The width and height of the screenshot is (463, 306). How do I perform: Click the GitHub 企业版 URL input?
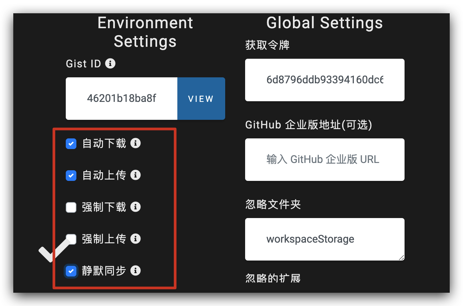[x=324, y=160]
